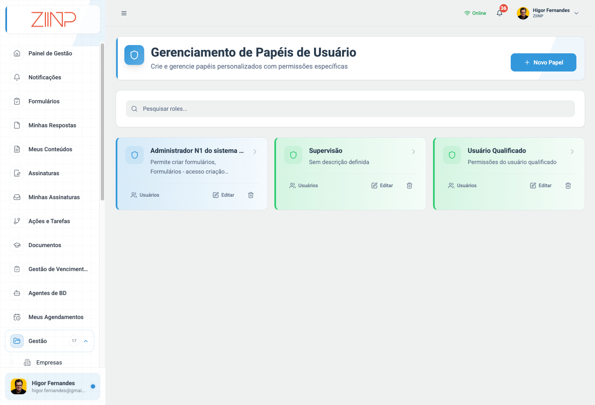Viewport: 595px width, 405px height.
Task: Open the Higor Fernandes profile card in sidebar
Action: [53, 386]
